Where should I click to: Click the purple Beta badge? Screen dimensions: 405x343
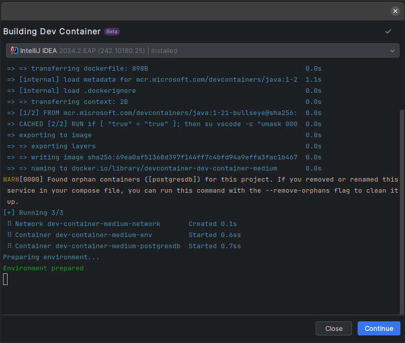click(x=112, y=31)
